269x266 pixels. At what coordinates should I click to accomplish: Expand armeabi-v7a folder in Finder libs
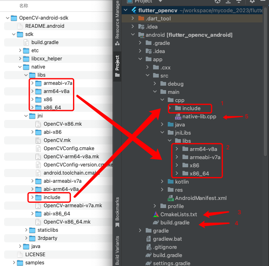32,83
